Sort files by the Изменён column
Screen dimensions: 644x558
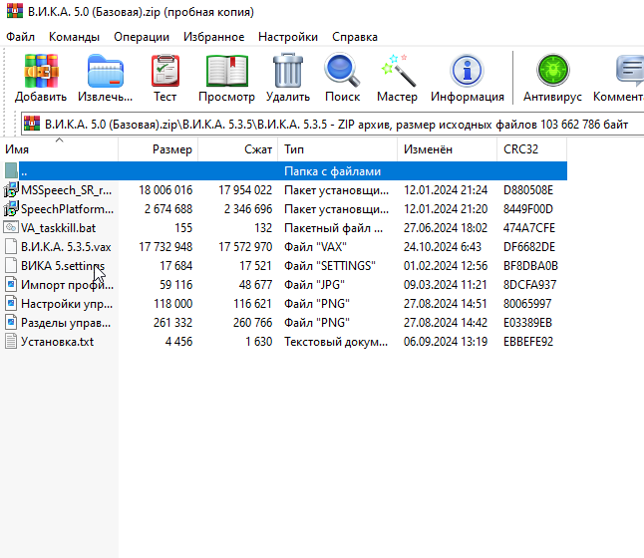coord(448,149)
